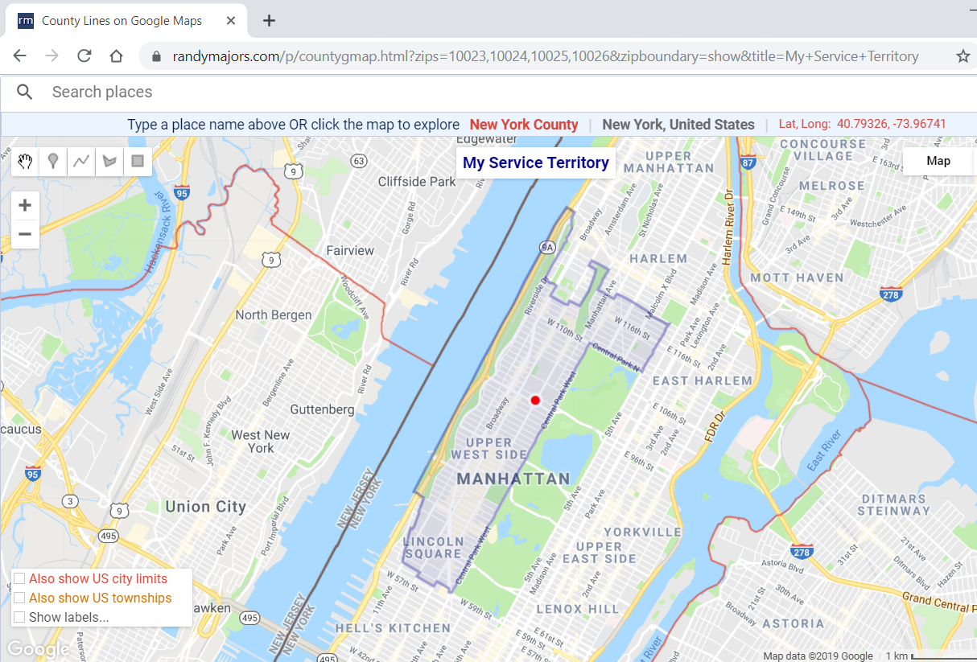Open the browser home page
The height and width of the screenshot is (662, 977).
116,56
